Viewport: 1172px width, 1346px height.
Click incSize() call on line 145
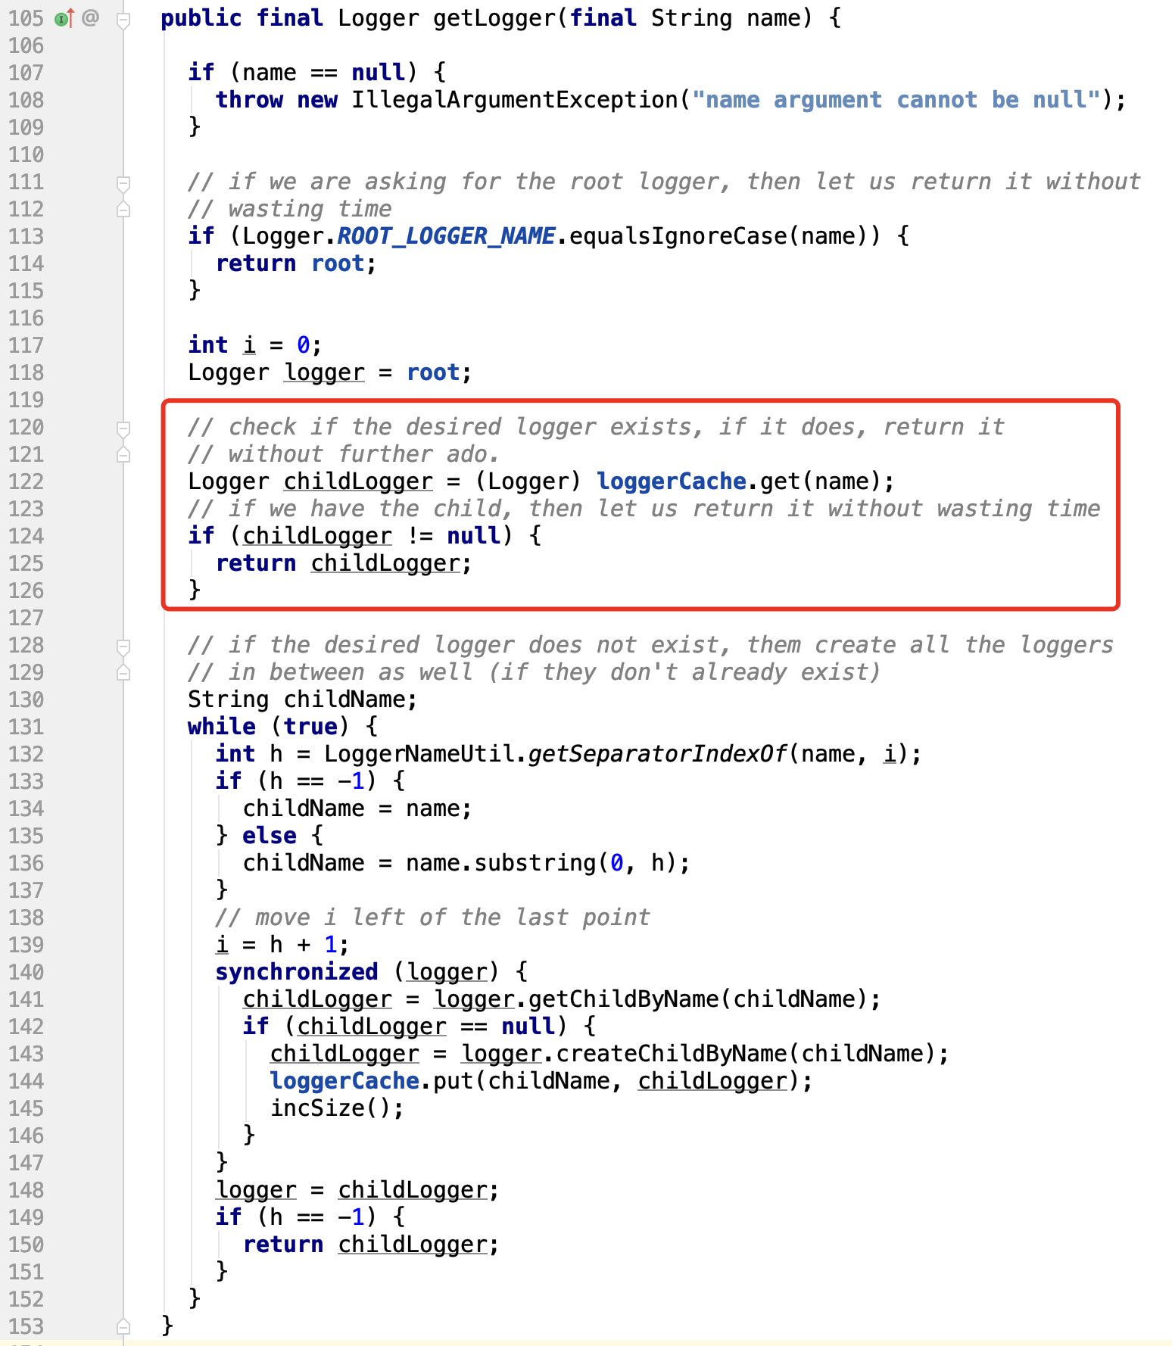[338, 1108]
